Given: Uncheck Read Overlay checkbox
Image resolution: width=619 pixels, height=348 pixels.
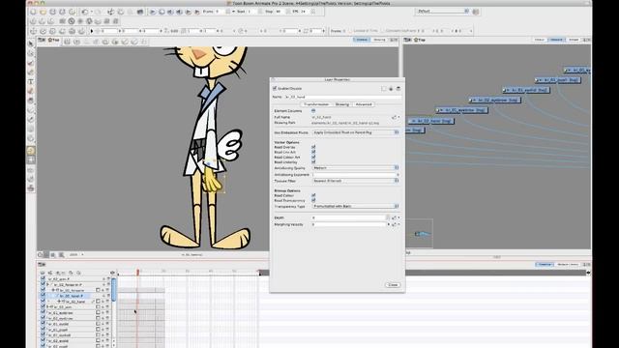Looking at the screenshot, I should (313, 147).
